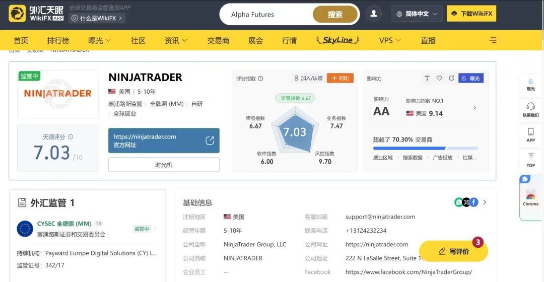Click the 加入/认领 button
Image resolution: width=544 pixels, height=282 pixels.
[x=308, y=78]
